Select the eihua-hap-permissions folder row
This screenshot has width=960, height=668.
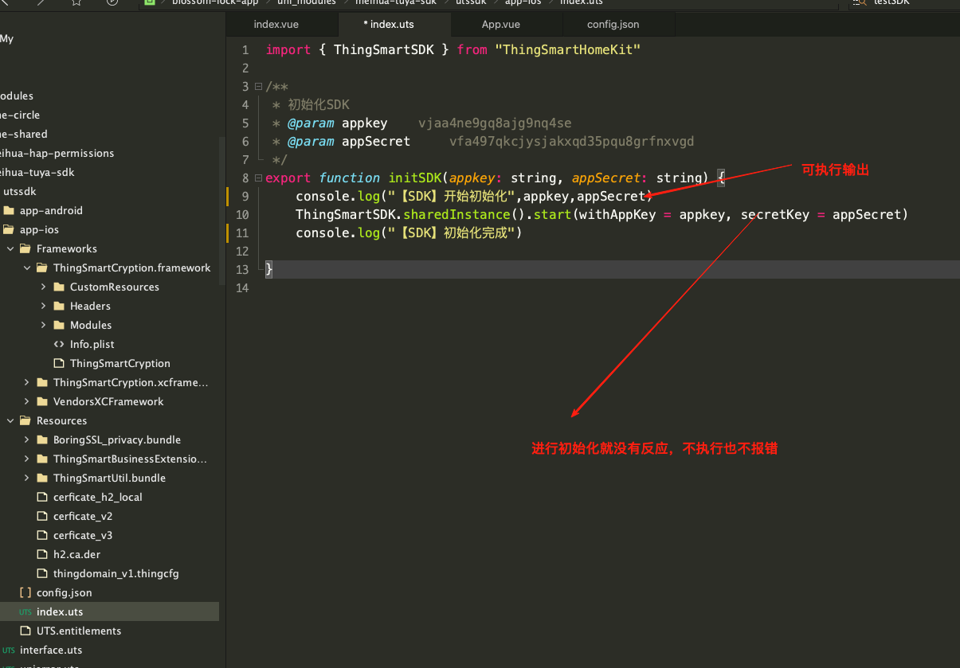(109, 154)
